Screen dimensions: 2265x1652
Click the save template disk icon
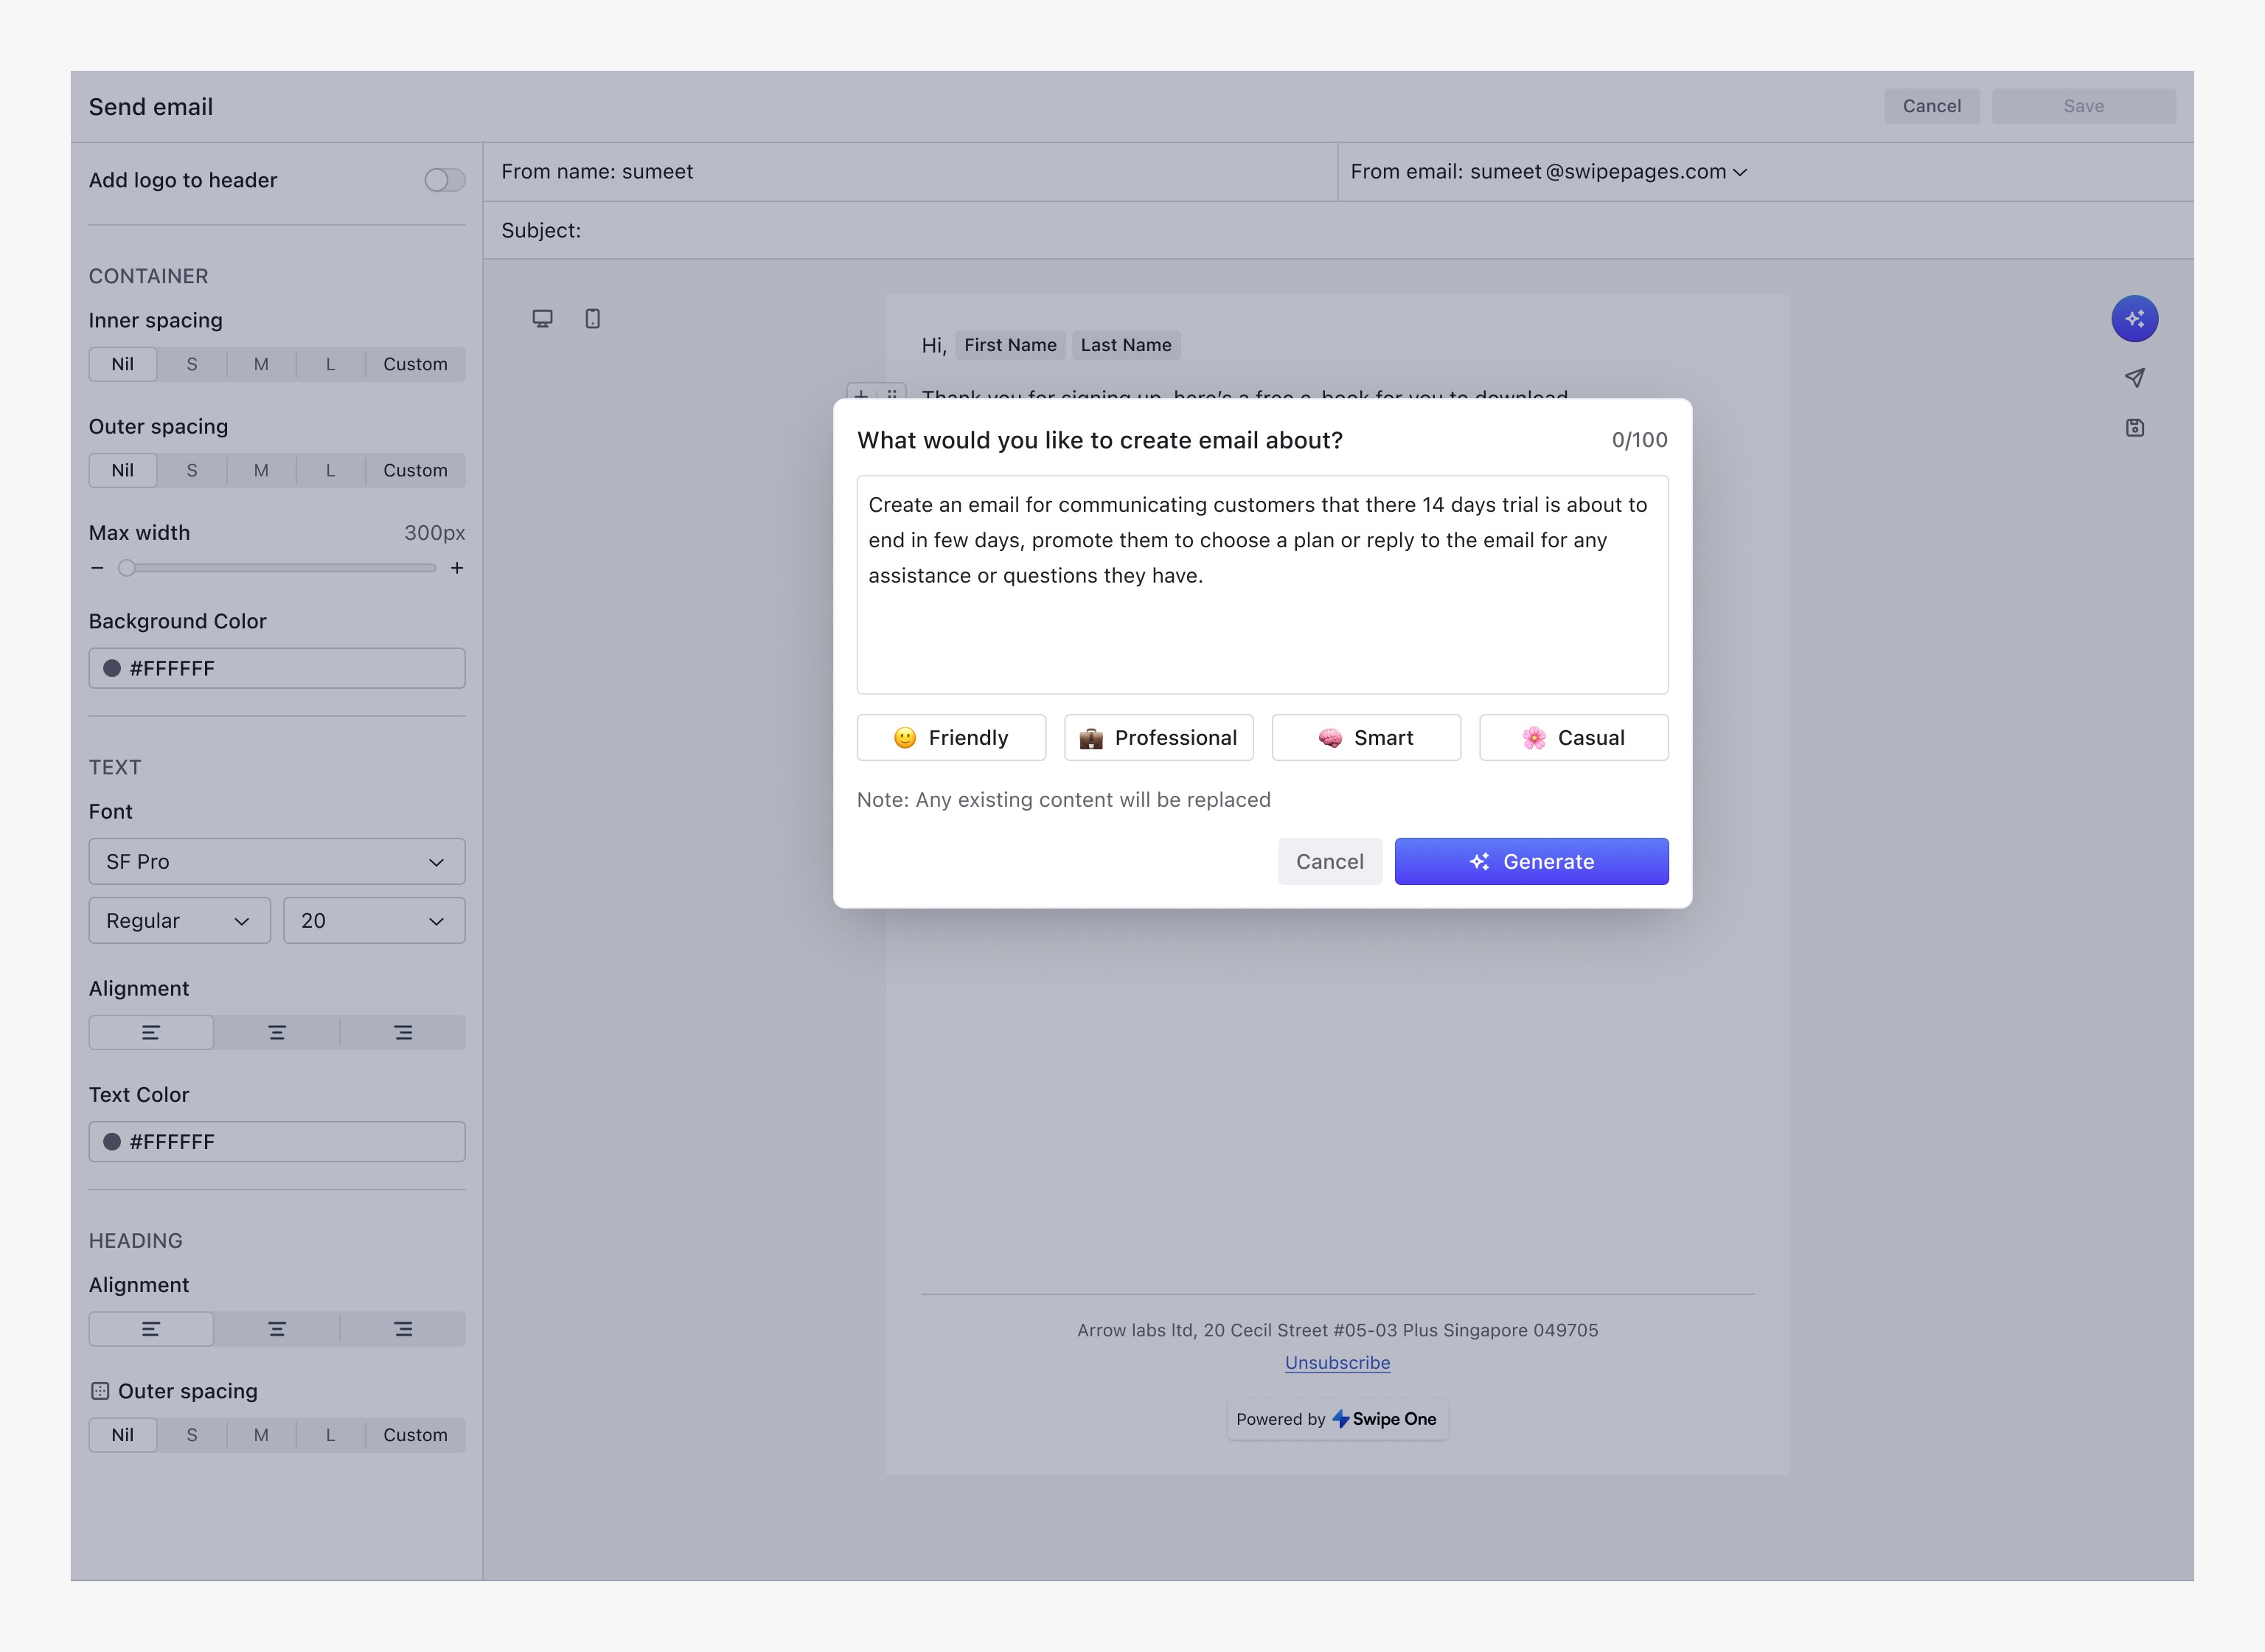[2134, 428]
